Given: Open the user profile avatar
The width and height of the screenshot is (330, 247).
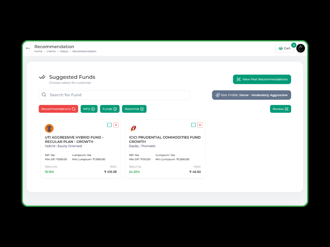Looking at the screenshot, I should 301,48.
